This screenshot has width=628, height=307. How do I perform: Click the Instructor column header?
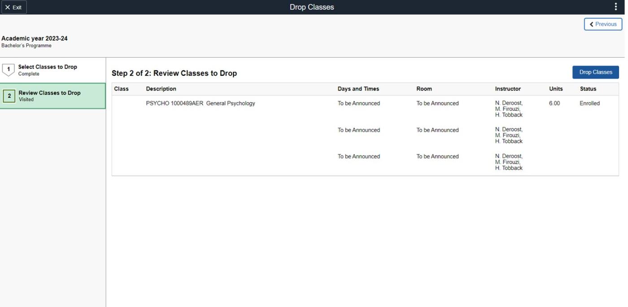click(508, 89)
